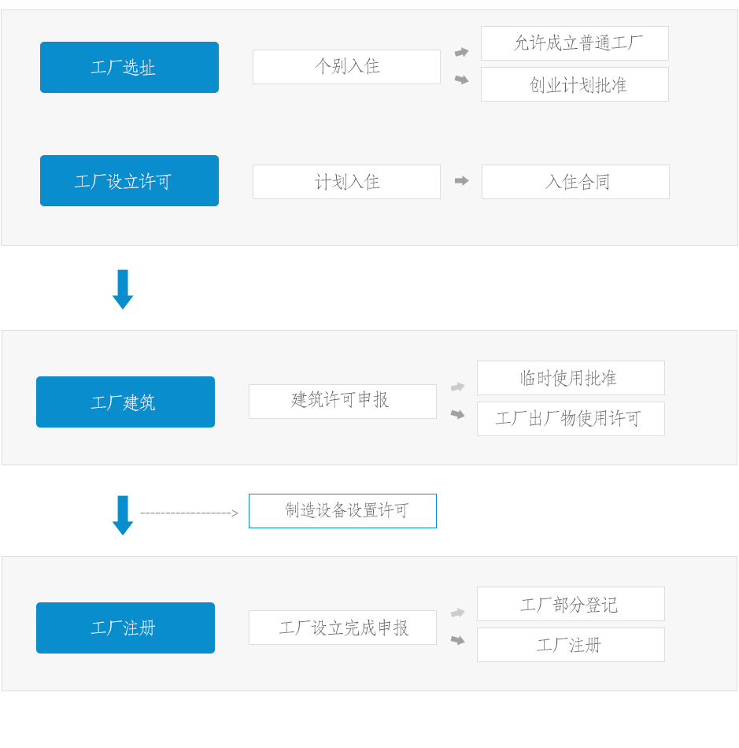The width and height of the screenshot is (739, 748).
Task: Click the 允许成立普通工厂 box
Action: [575, 43]
